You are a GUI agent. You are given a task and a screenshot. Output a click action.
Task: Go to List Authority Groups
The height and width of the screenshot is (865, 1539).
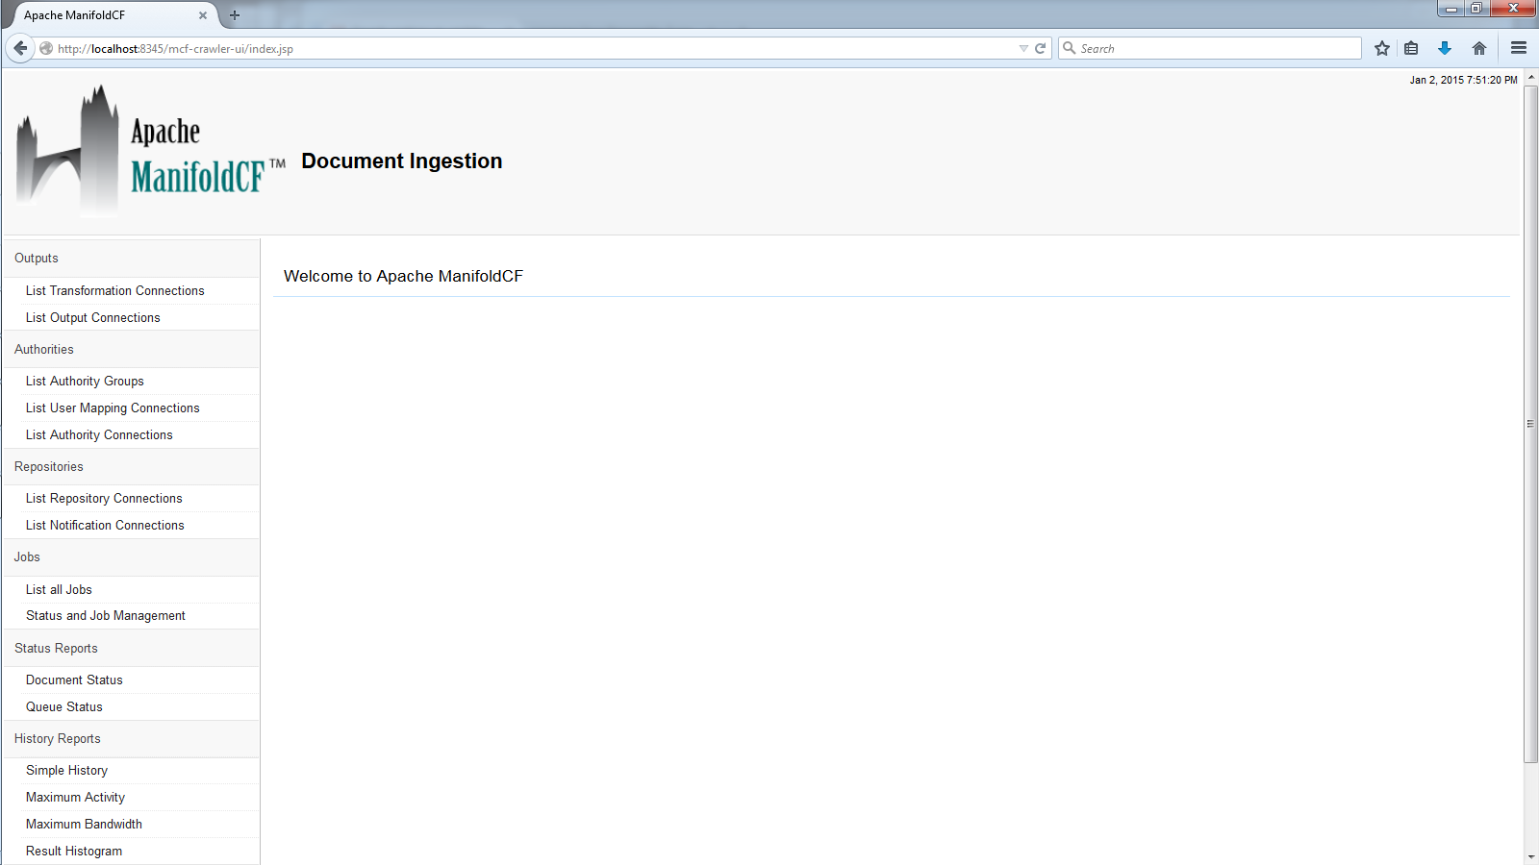click(85, 382)
